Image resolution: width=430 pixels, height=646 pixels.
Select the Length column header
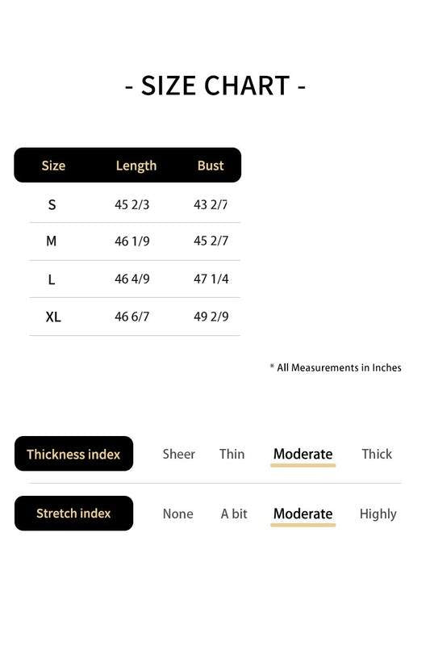(136, 166)
